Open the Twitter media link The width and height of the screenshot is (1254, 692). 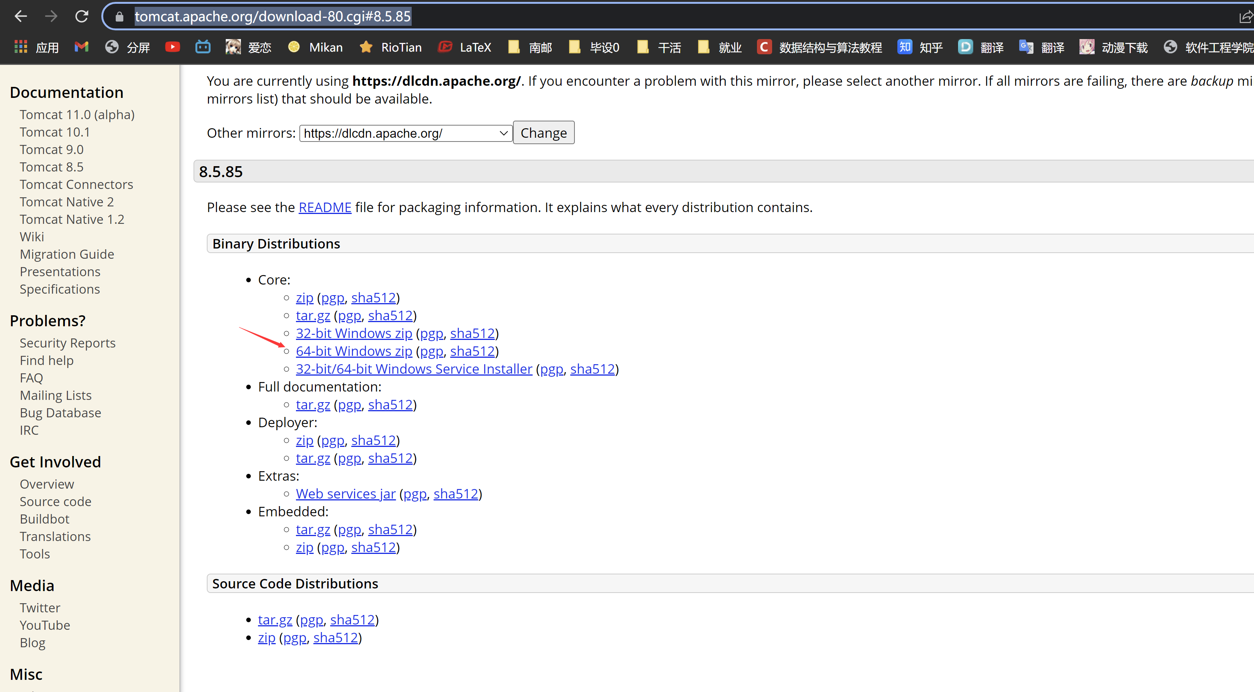40,608
